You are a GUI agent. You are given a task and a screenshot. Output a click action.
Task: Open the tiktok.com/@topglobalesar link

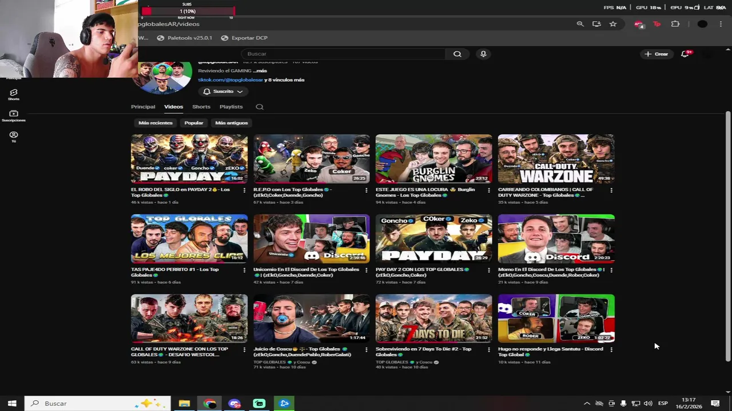pyautogui.click(x=230, y=80)
